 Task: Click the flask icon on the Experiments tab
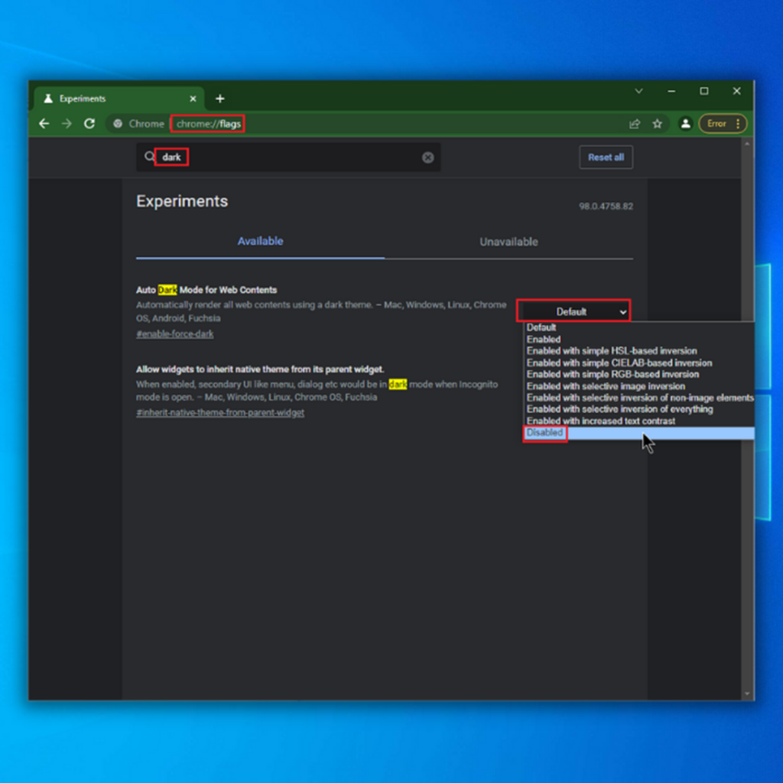click(48, 99)
